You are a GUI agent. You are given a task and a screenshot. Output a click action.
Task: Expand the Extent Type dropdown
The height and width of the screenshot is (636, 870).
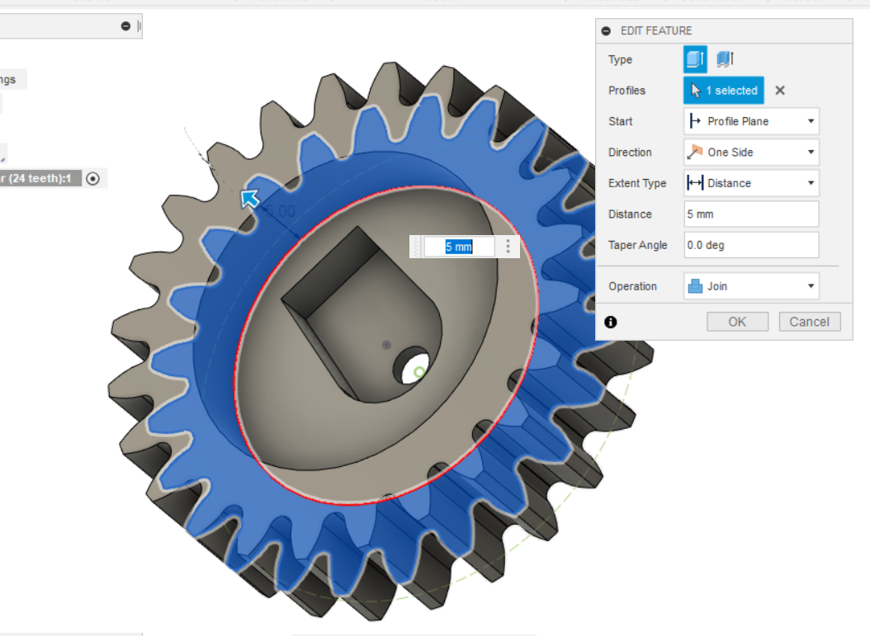click(751, 183)
